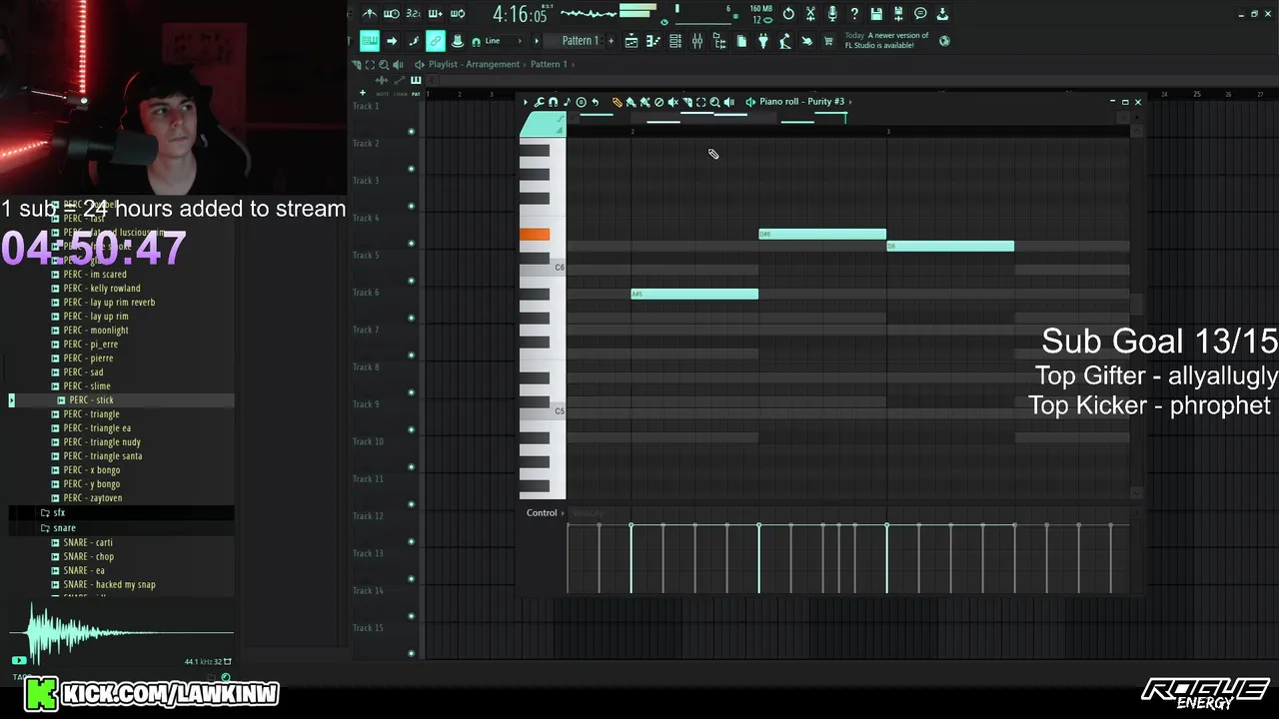Open the Mixer view icon
This screenshot has height=719, width=1279.
(697, 41)
